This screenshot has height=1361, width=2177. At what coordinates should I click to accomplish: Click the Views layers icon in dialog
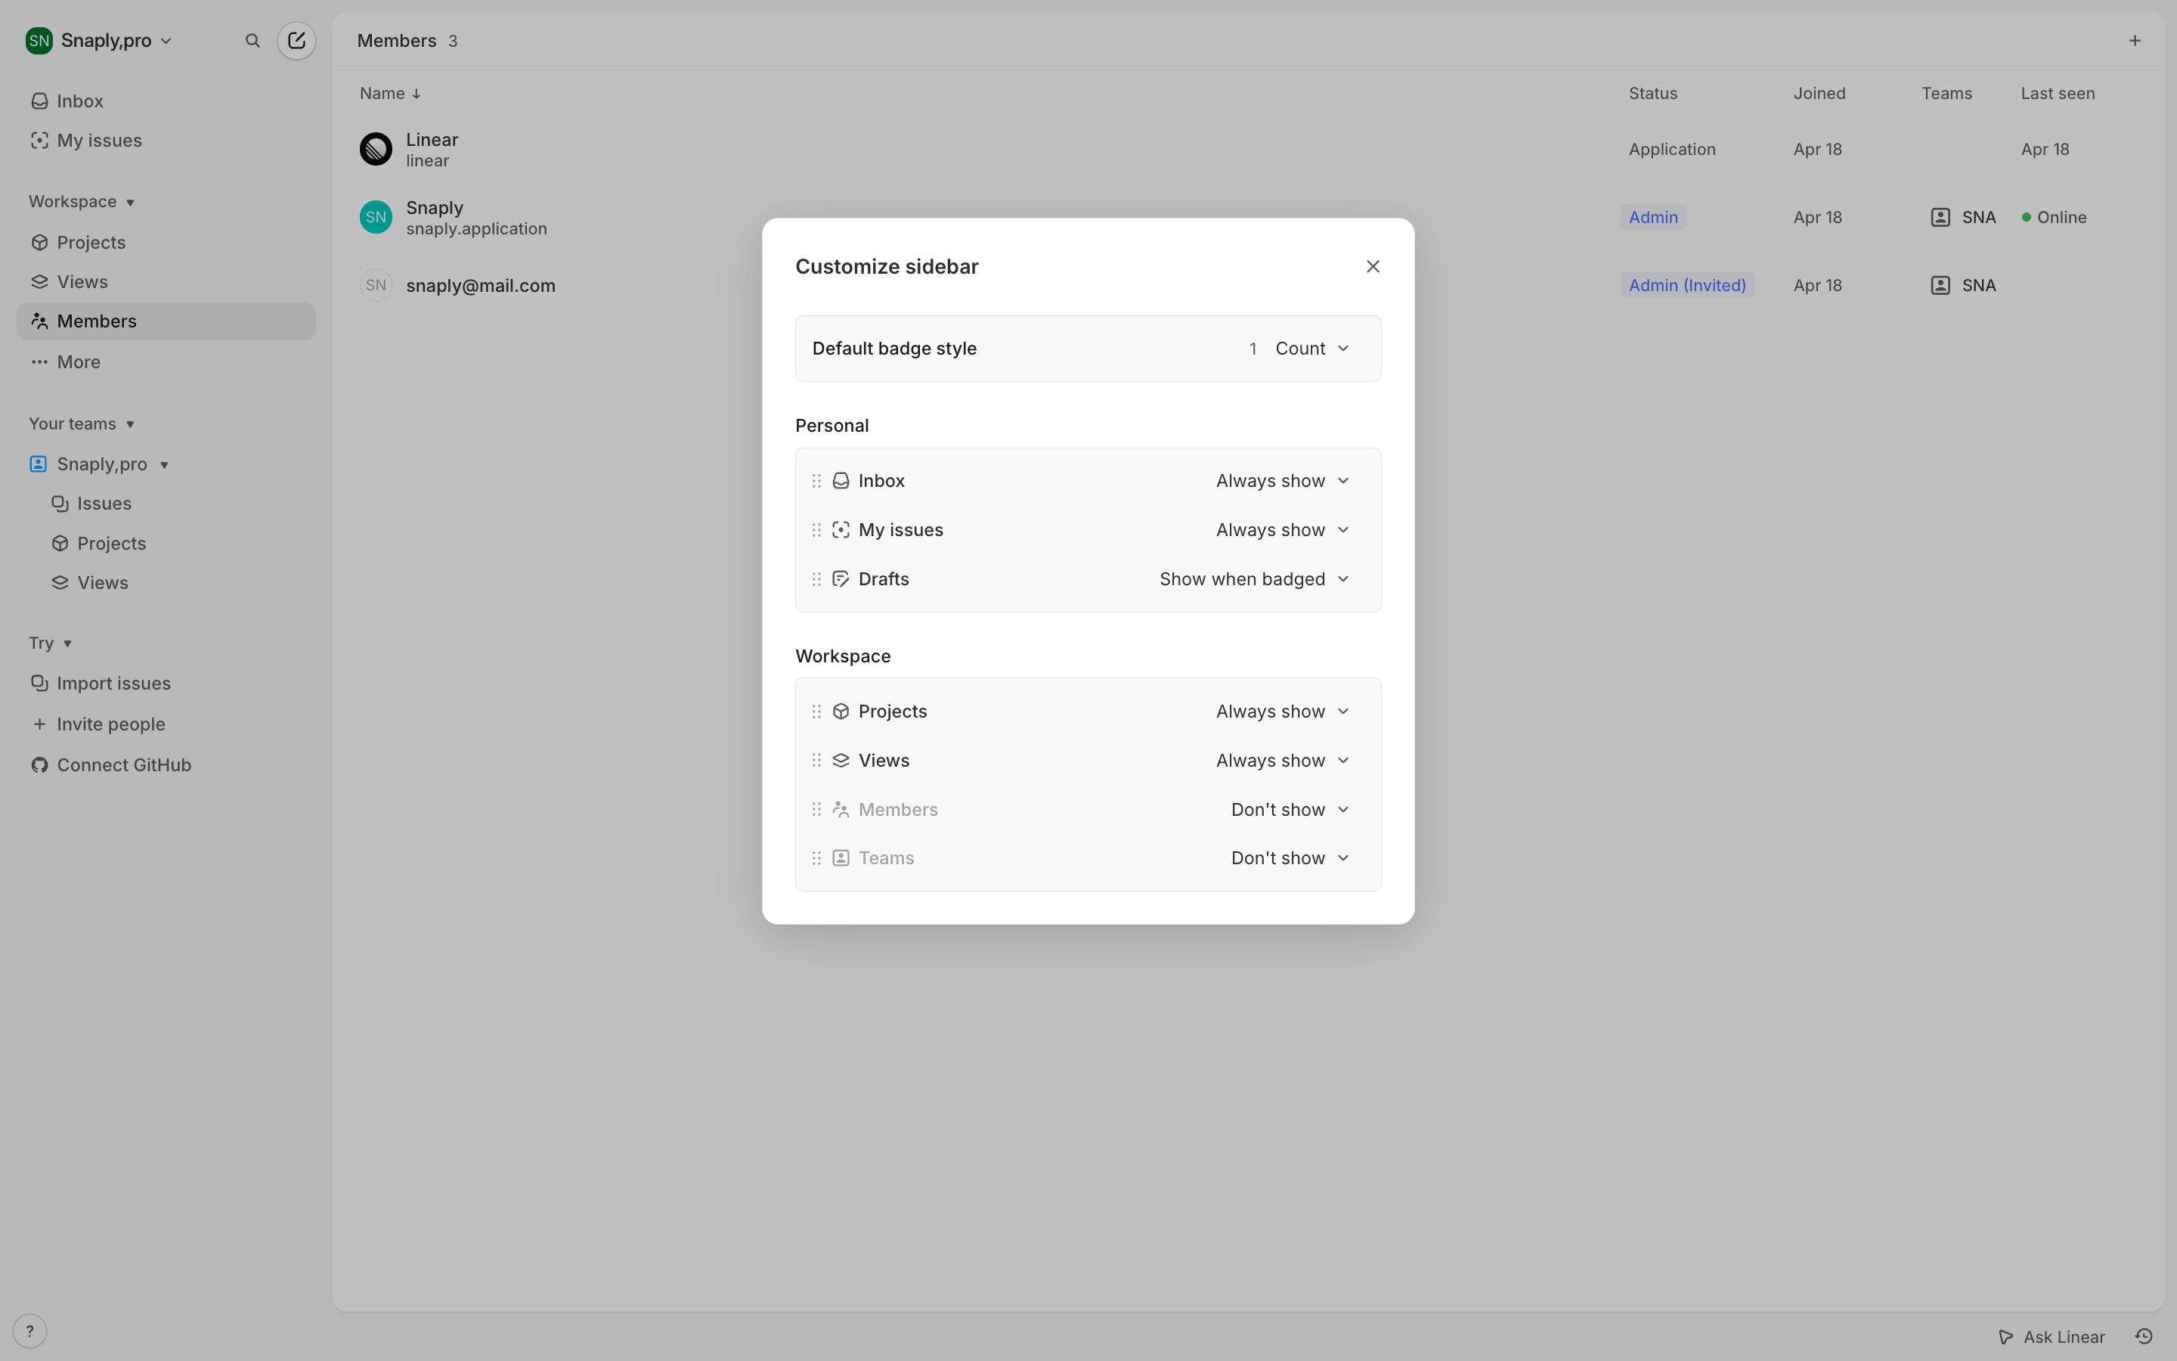click(x=841, y=761)
